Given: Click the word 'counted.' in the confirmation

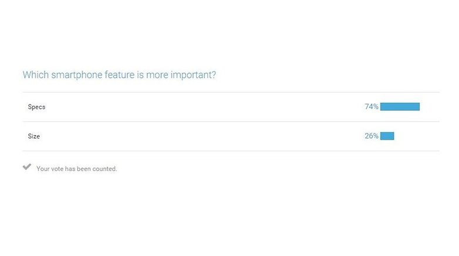Looking at the screenshot, I should click(104, 169).
